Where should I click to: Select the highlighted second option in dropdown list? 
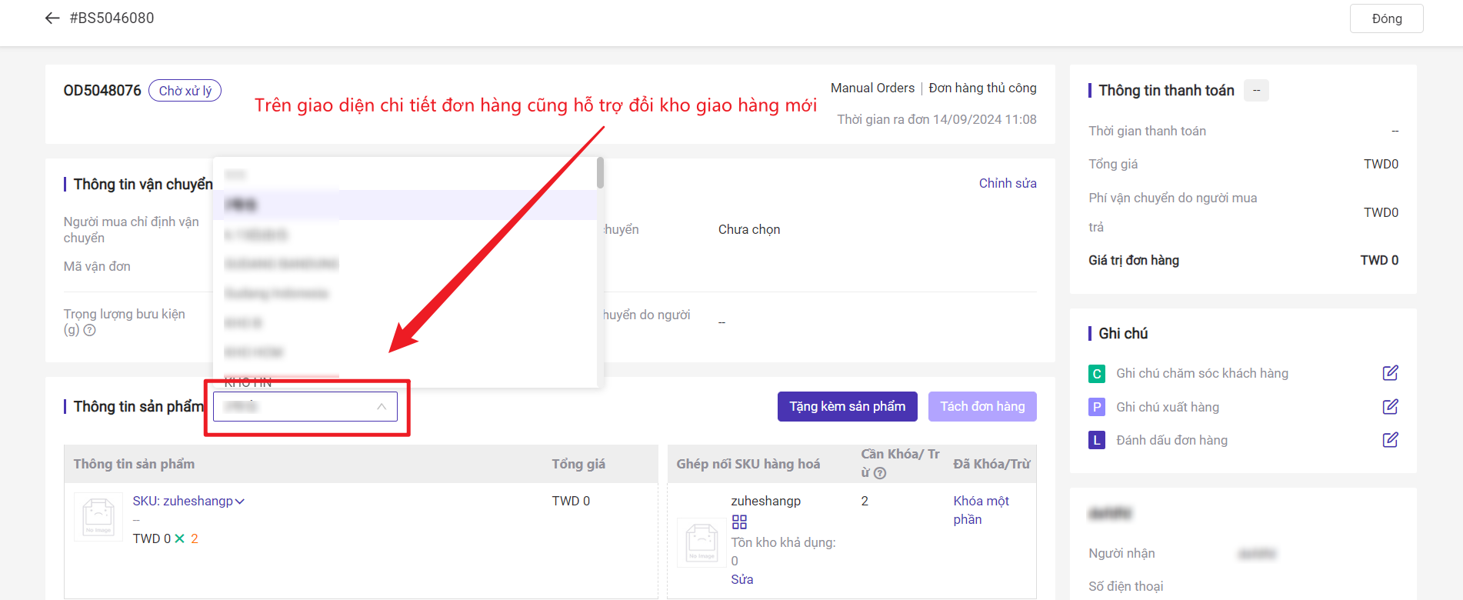(405, 205)
